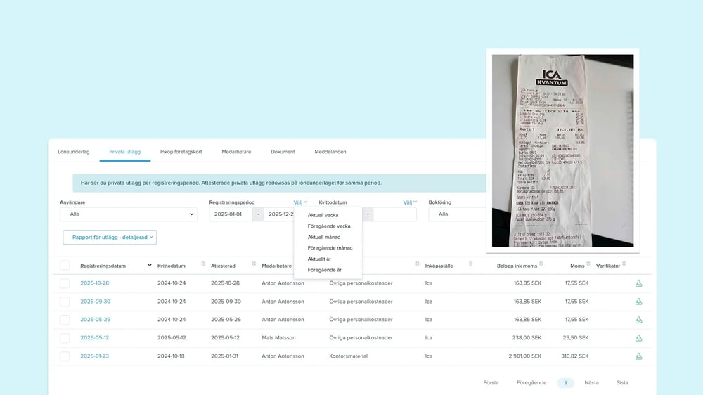Download receipt for 2025-05-29 row
Viewport: 703px width, 395px height.
(638, 320)
